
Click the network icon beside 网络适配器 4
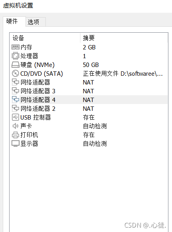(16, 100)
